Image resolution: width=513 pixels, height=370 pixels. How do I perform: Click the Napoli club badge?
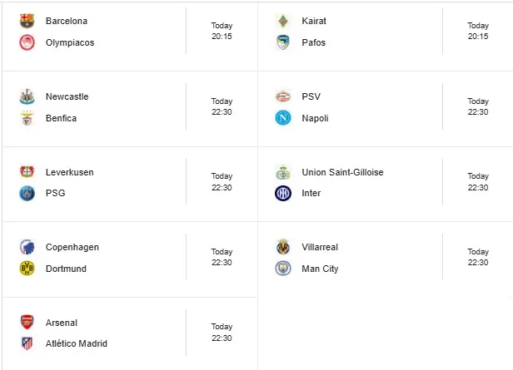click(x=283, y=118)
